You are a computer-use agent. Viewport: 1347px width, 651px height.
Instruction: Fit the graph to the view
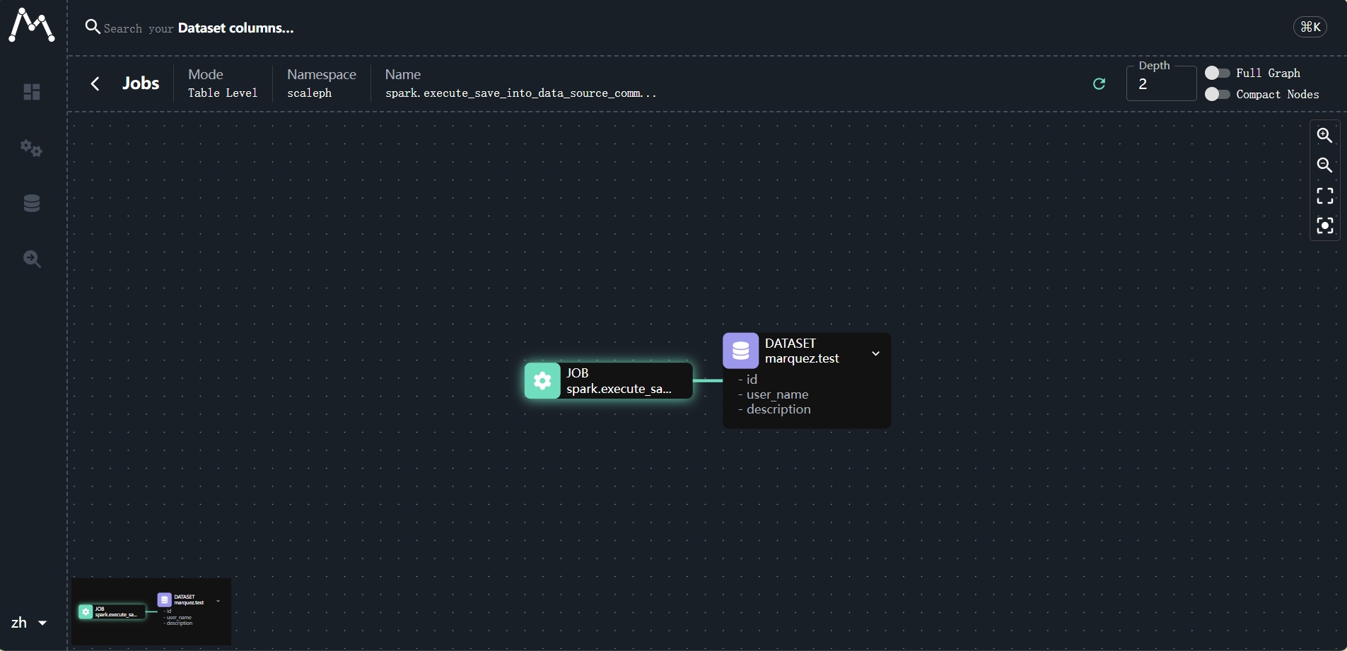(1324, 195)
